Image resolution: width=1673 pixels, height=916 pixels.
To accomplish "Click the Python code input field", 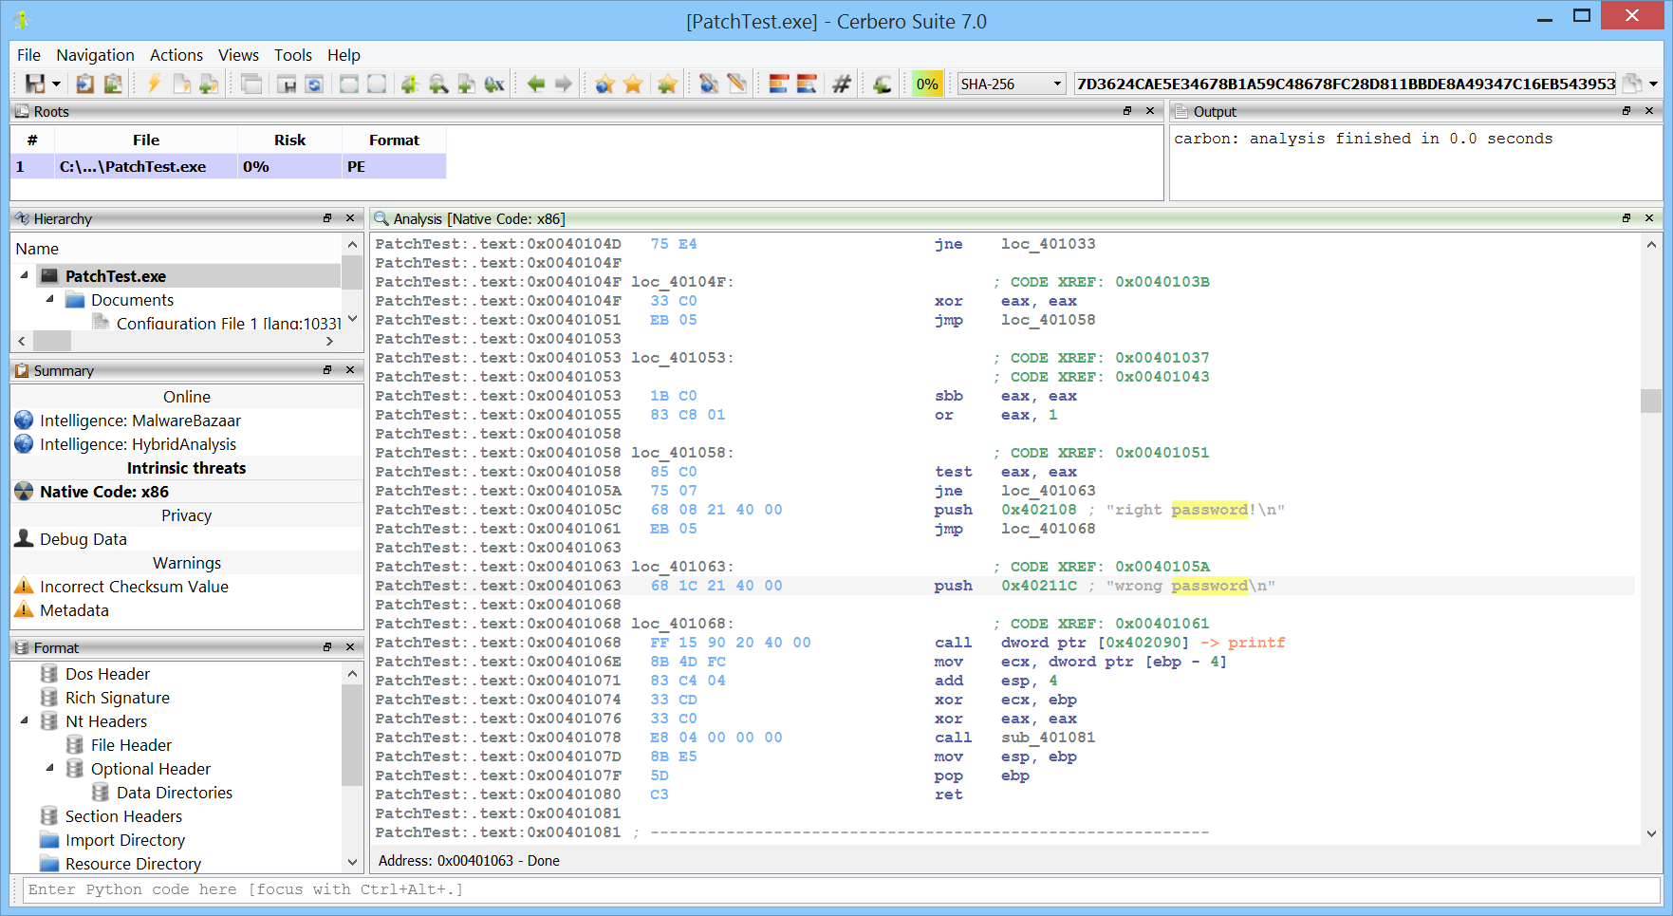I will click(835, 889).
